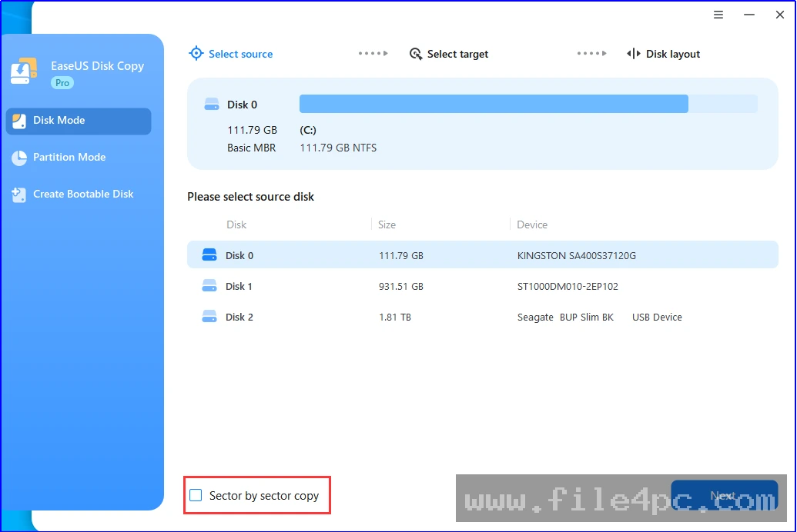This screenshot has height=532, width=797.
Task: Minimize the EaseUS Disk Copy window
Action: (748, 15)
